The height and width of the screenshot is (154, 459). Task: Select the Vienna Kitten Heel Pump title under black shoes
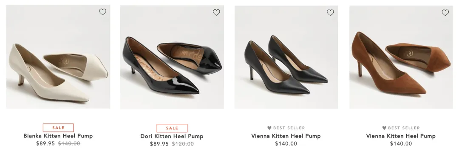coord(286,136)
